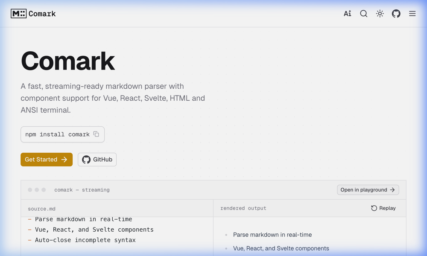
Task: Click the Parse markdown in real-time list item
Action: [x=272, y=234]
